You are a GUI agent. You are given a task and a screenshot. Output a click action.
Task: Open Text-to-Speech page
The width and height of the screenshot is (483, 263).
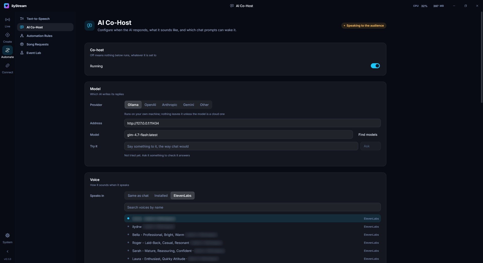pyautogui.click(x=45, y=19)
